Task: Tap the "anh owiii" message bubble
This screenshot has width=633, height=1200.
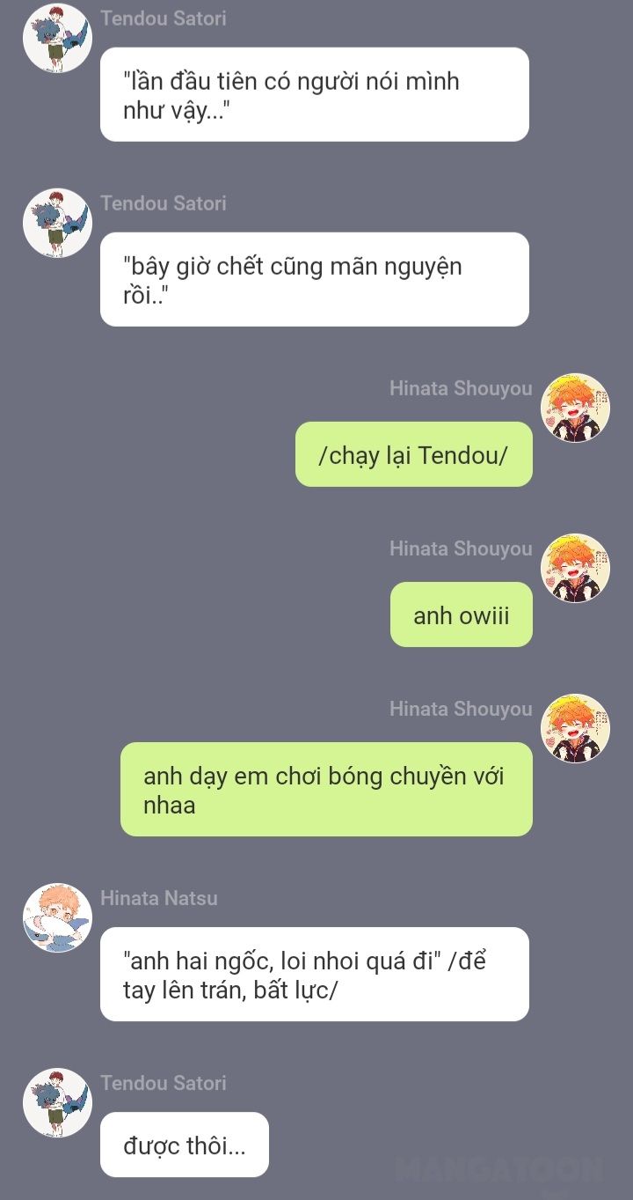Action: [x=462, y=615]
